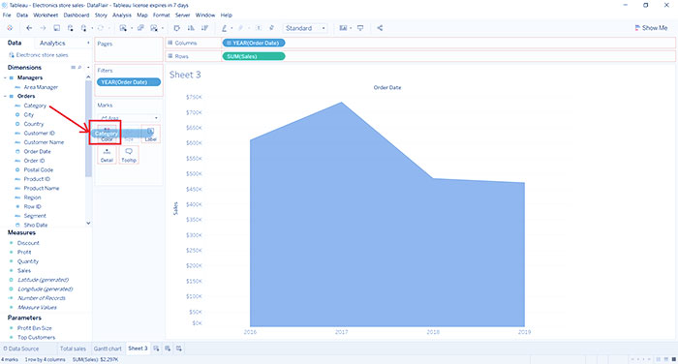
Task: Click the New Data Source icon
Action: 70,28
